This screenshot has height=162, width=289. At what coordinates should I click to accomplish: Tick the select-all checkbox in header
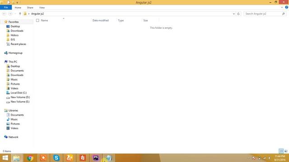coord(37,20)
